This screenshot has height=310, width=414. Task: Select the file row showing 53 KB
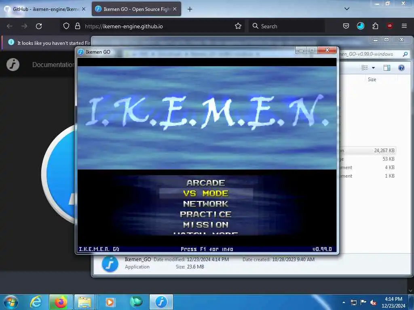(x=368, y=159)
